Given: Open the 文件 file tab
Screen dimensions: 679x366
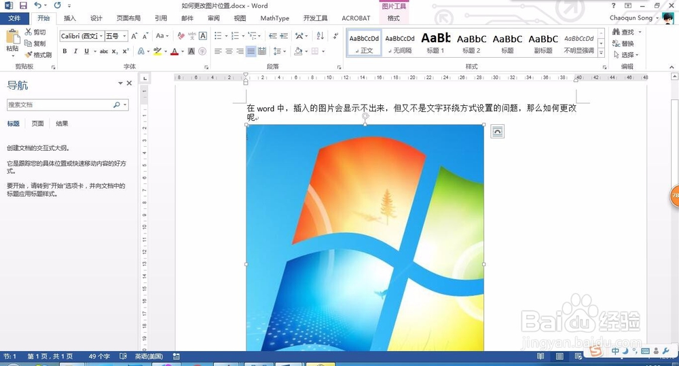Looking at the screenshot, I should pyautogui.click(x=14, y=18).
